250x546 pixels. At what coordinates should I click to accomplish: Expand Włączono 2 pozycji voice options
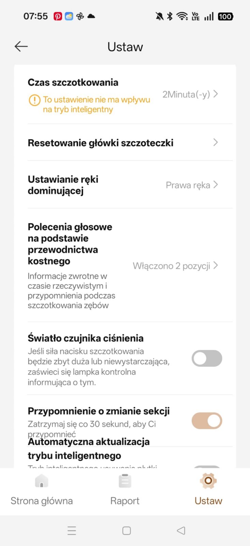[175, 266]
